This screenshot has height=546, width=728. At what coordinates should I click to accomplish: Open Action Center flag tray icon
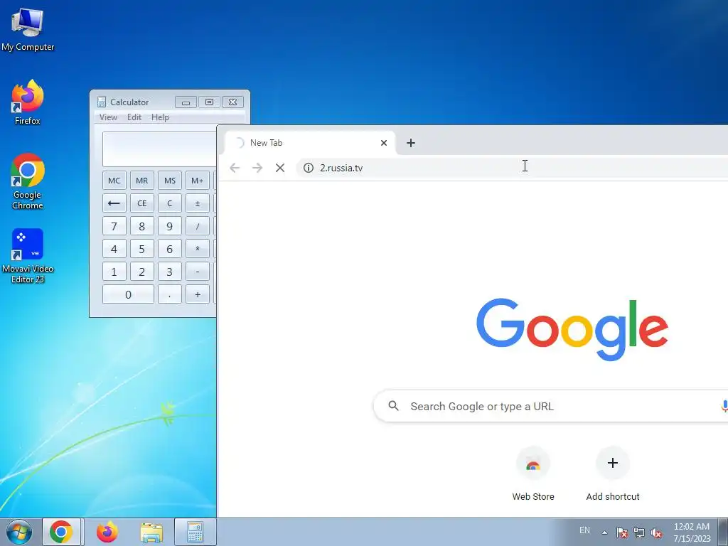click(622, 532)
